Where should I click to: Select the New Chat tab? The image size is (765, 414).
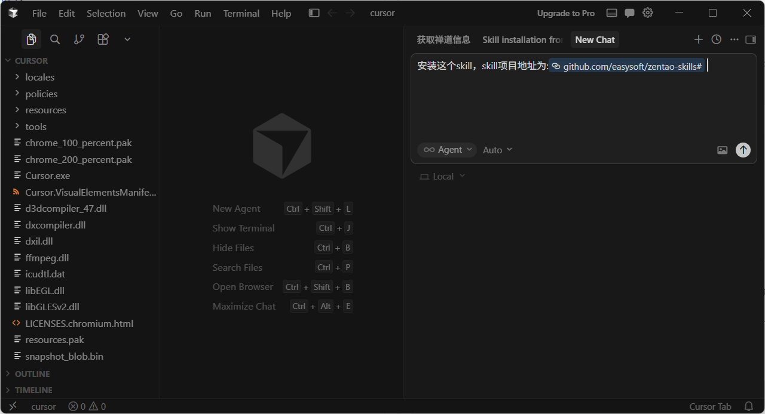click(x=595, y=39)
